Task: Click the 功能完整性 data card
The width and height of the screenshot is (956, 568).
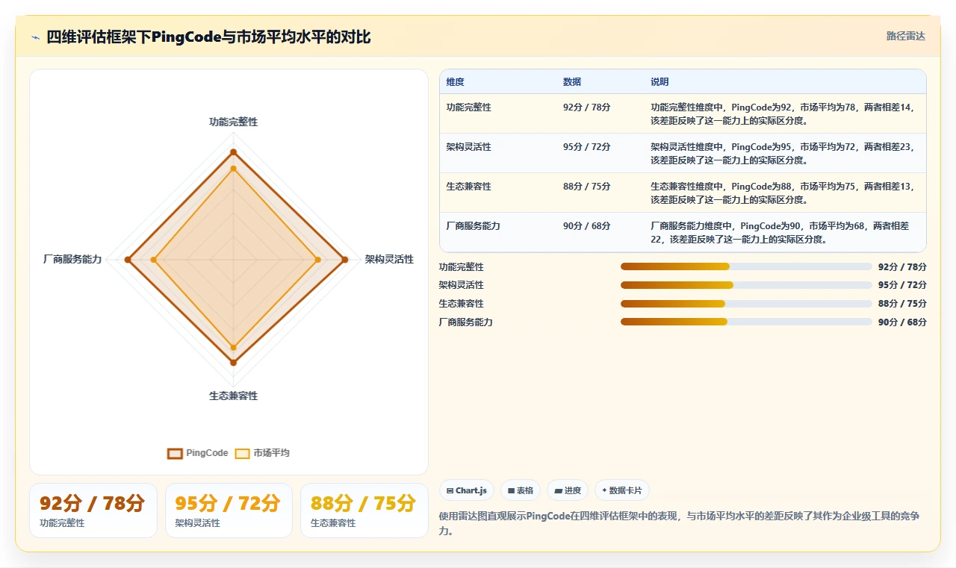Action: (x=93, y=511)
